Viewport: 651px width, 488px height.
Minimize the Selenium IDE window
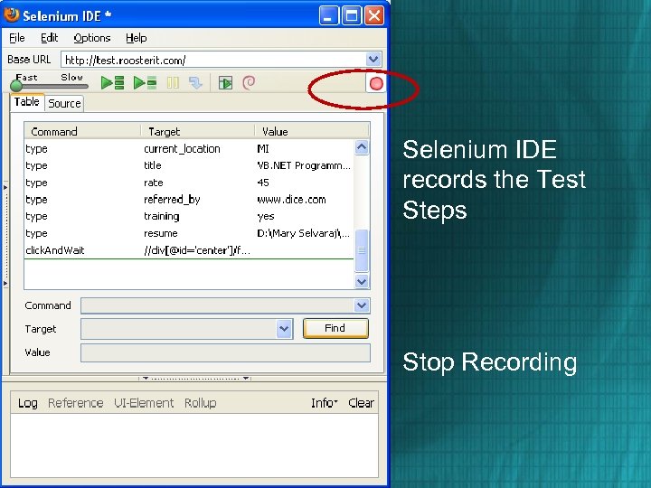tap(328, 15)
